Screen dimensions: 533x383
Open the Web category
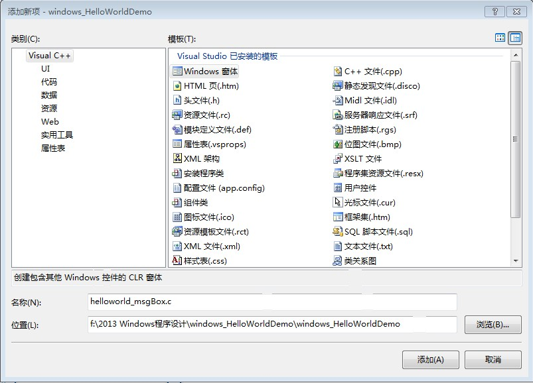coord(50,121)
